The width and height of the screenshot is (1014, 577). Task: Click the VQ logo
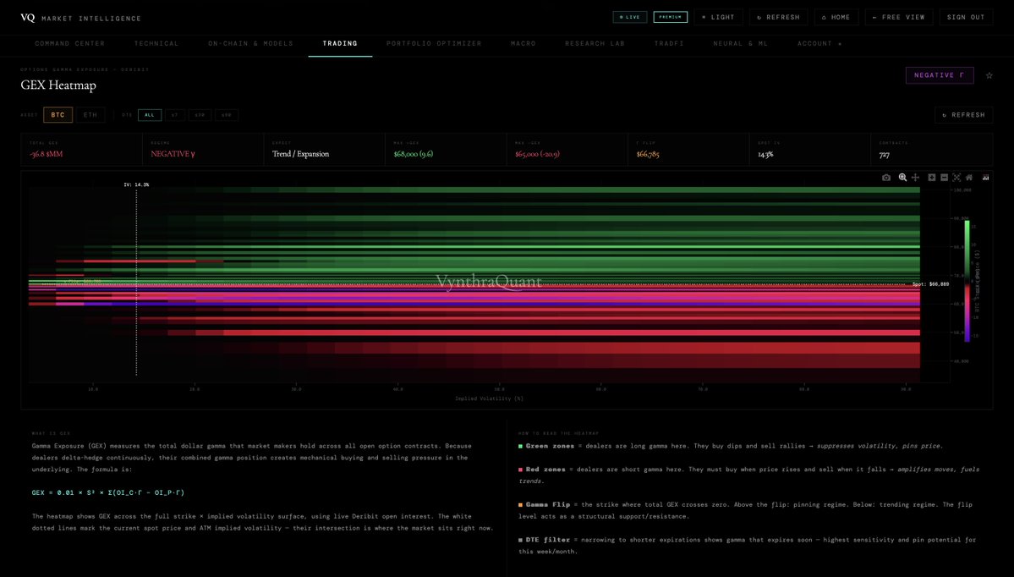click(27, 18)
